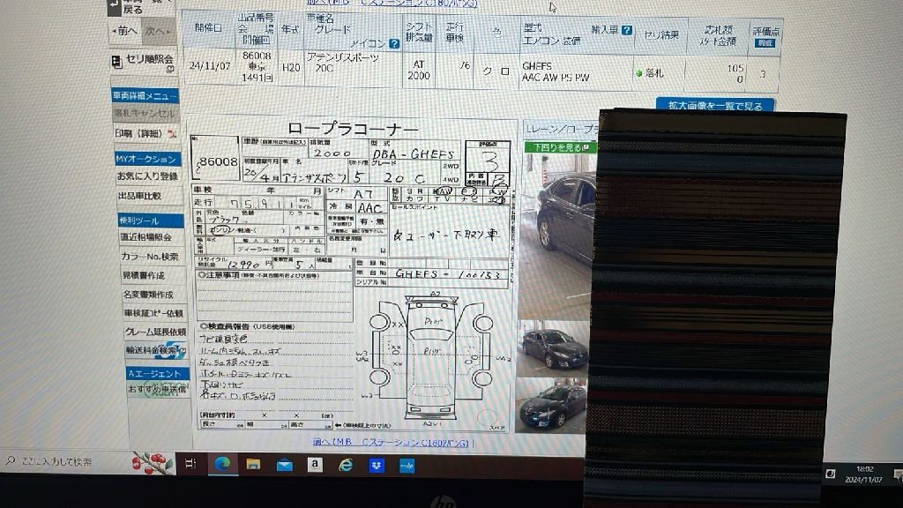Click 前へ to go to previous vehicle
The image size is (903, 508).
(125, 31)
